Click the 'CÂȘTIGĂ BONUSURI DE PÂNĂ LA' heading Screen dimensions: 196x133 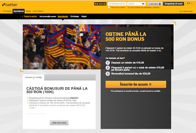57,90
